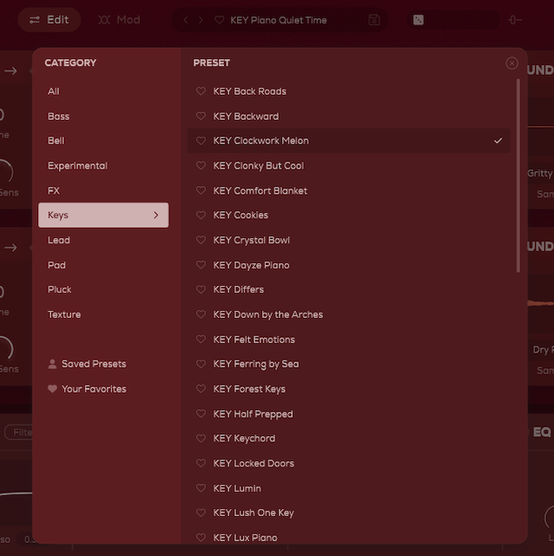Screen dimensions: 554x556
Task: Close the preset browser panel
Action: tap(511, 63)
